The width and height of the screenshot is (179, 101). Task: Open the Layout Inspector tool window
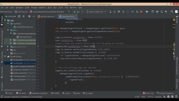click(165, 93)
